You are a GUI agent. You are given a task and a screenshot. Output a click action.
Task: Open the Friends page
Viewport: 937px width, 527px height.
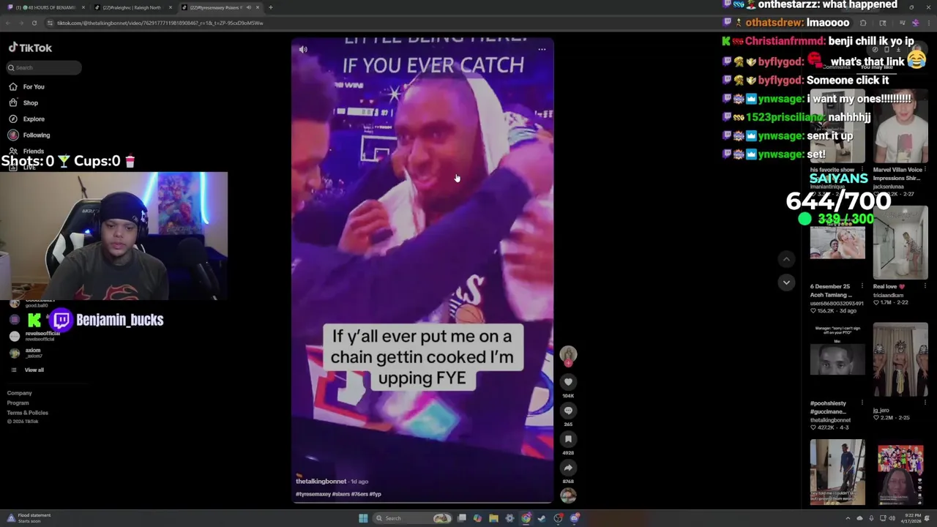[26, 151]
